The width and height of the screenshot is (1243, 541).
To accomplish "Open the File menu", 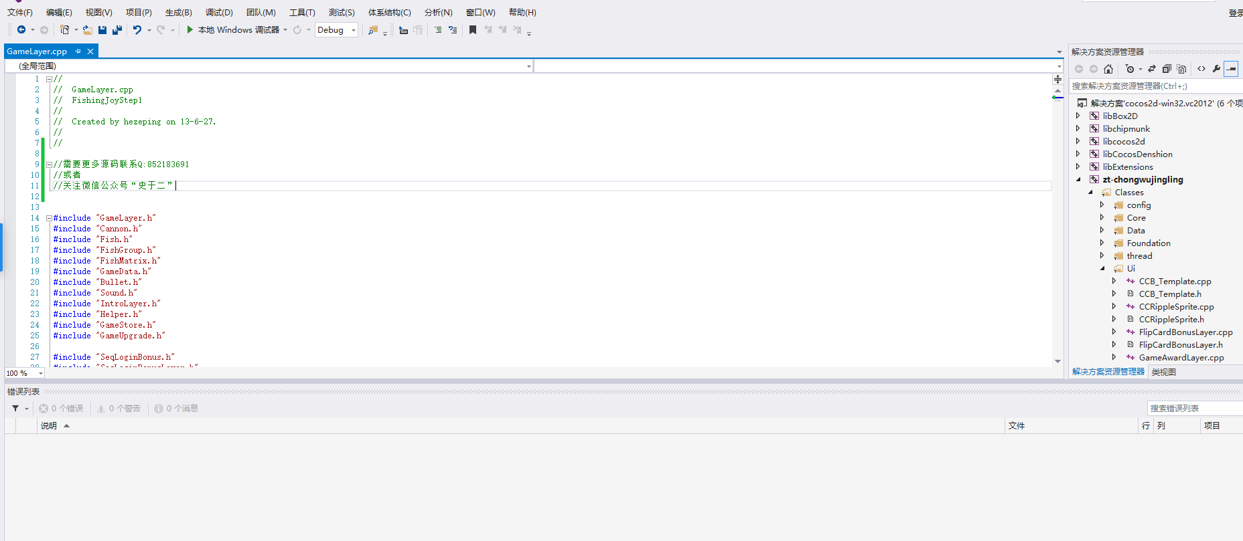I will tap(20, 12).
